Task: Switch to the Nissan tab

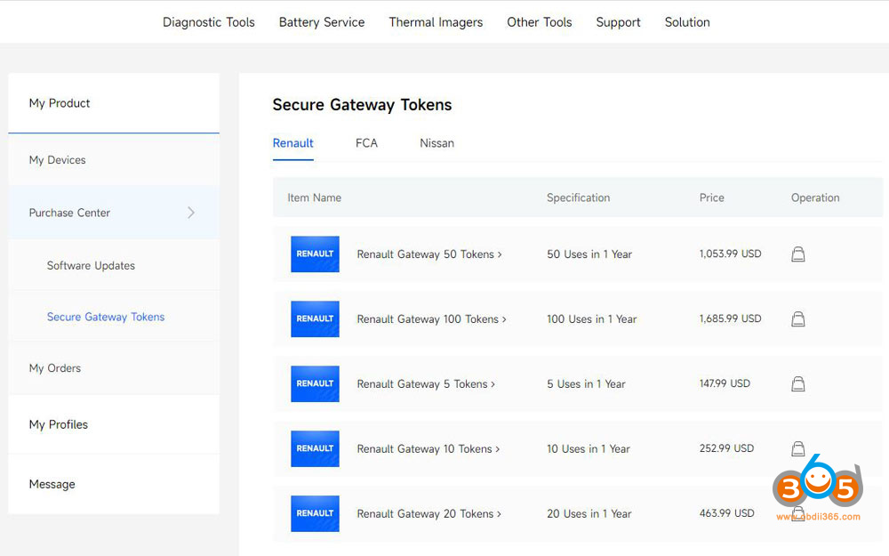Action: 436,143
